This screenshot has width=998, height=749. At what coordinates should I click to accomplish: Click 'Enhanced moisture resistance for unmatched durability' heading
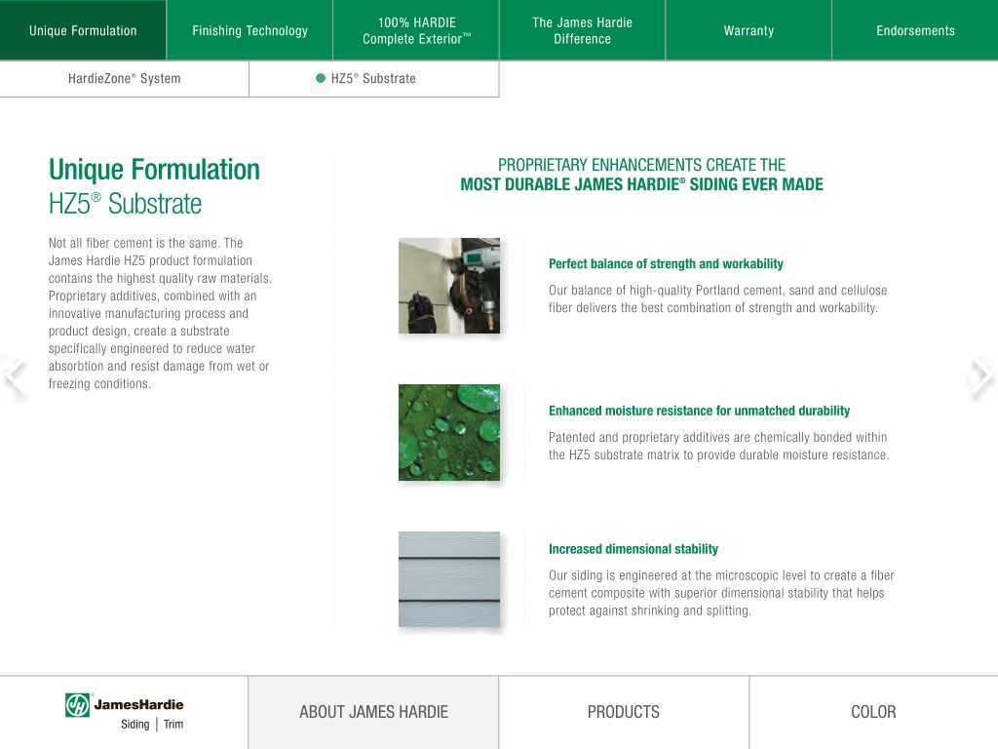(699, 411)
